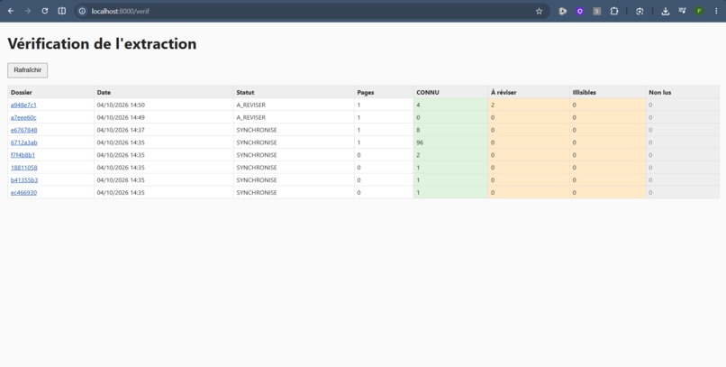726x367 pixels.
Task: Open dossier b41355b3
Action: click(x=24, y=180)
